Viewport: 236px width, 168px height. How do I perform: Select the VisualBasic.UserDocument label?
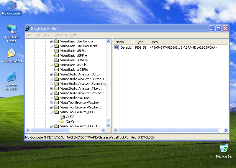[x=78, y=46]
